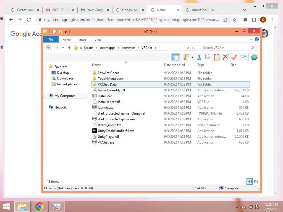Click the Rename icon in toolbar

click(x=243, y=57)
